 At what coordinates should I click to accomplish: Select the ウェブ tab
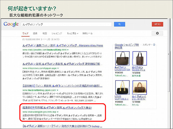click(x=25, y=33)
